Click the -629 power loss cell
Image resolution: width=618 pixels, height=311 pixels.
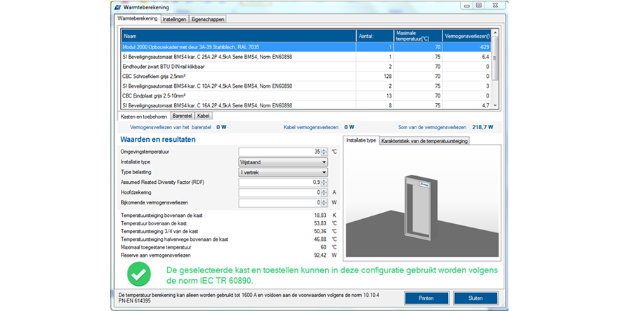pyautogui.click(x=467, y=47)
